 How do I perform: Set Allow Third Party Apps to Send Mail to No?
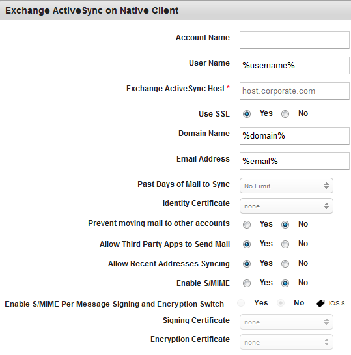click(285, 244)
